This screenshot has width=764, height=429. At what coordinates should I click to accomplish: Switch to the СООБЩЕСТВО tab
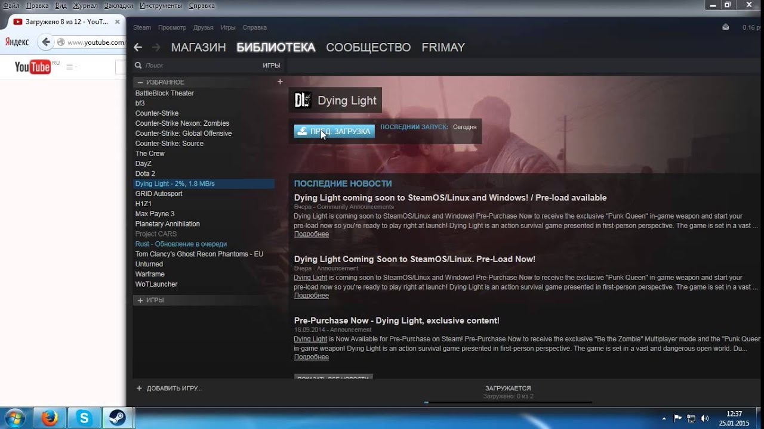click(x=368, y=47)
